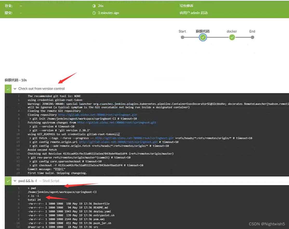Click the 'total 24' output line
Viewport: 289px width, 229px height.
[x=34, y=200]
